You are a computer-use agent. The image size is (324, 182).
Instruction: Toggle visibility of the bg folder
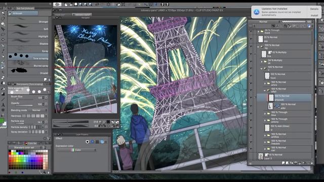[x=251, y=47]
